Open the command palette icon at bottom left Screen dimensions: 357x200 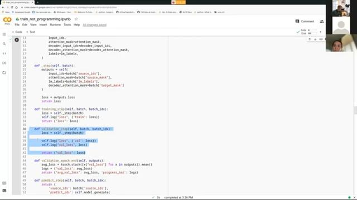(4, 183)
